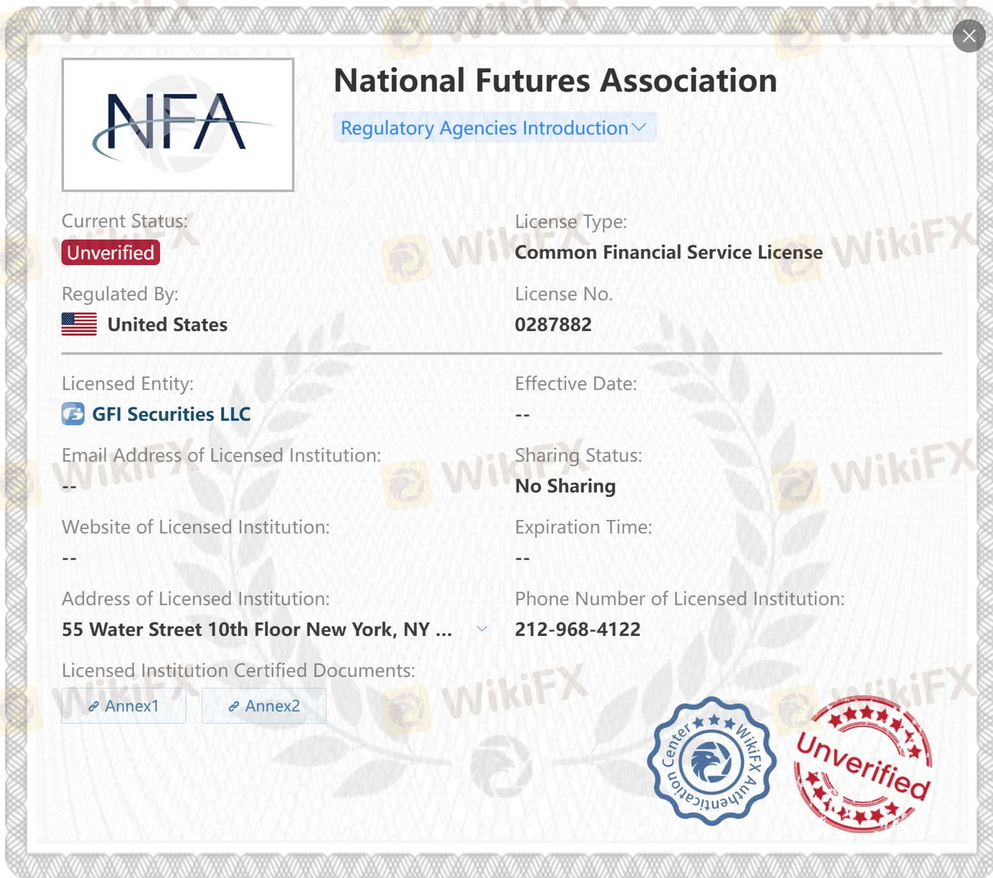Select phone number 212-968-4122
Viewport: 993px width, 878px height.
coord(577,630)
